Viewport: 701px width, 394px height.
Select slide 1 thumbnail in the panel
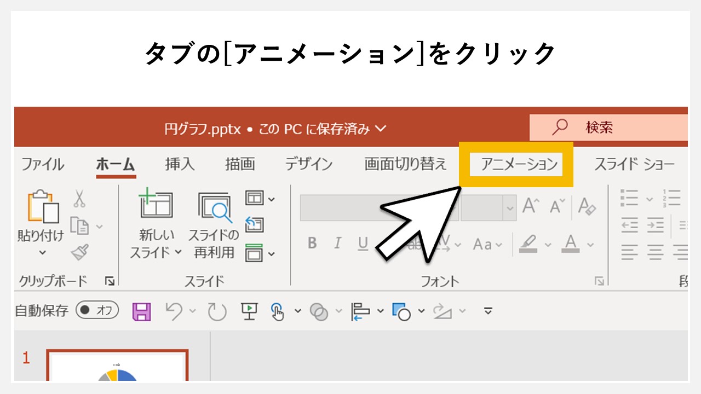pos(118,372)
